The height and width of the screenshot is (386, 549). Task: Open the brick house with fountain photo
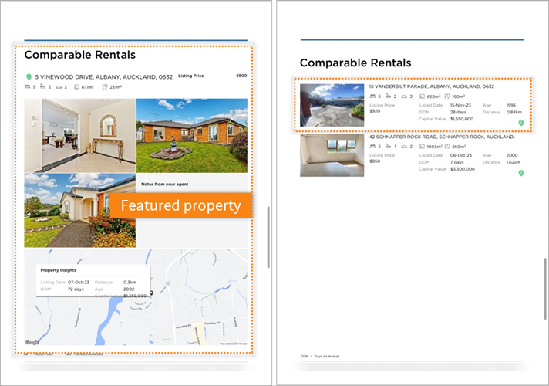click(x=192, y=136)
